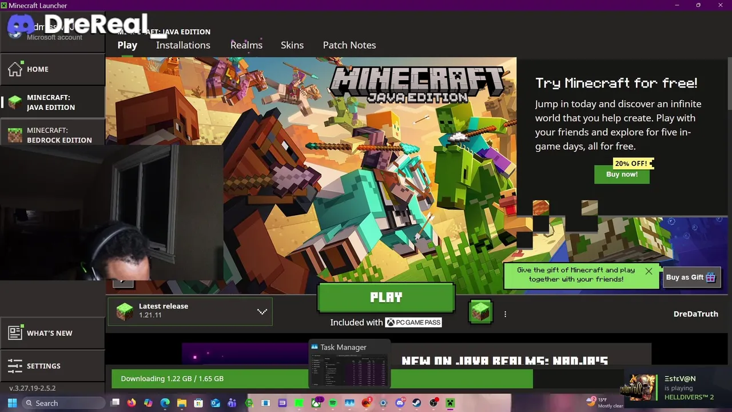The height and width of the screenshot is (412, 732).
Task: Click the PC Game Pass badge
Action: [413, 323]
